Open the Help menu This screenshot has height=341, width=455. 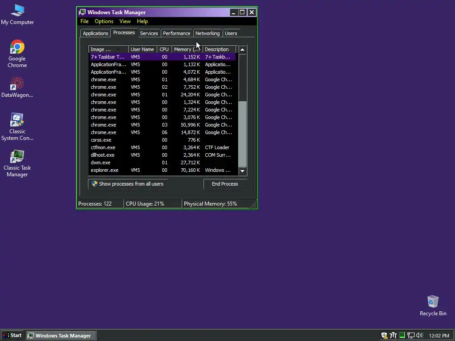(x=142, y=21)
